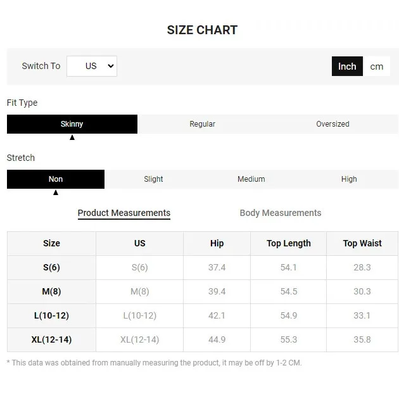Select the XL(12-14) size row header
The height and width of the screenshot is (399, 399).
click(51, 339)
